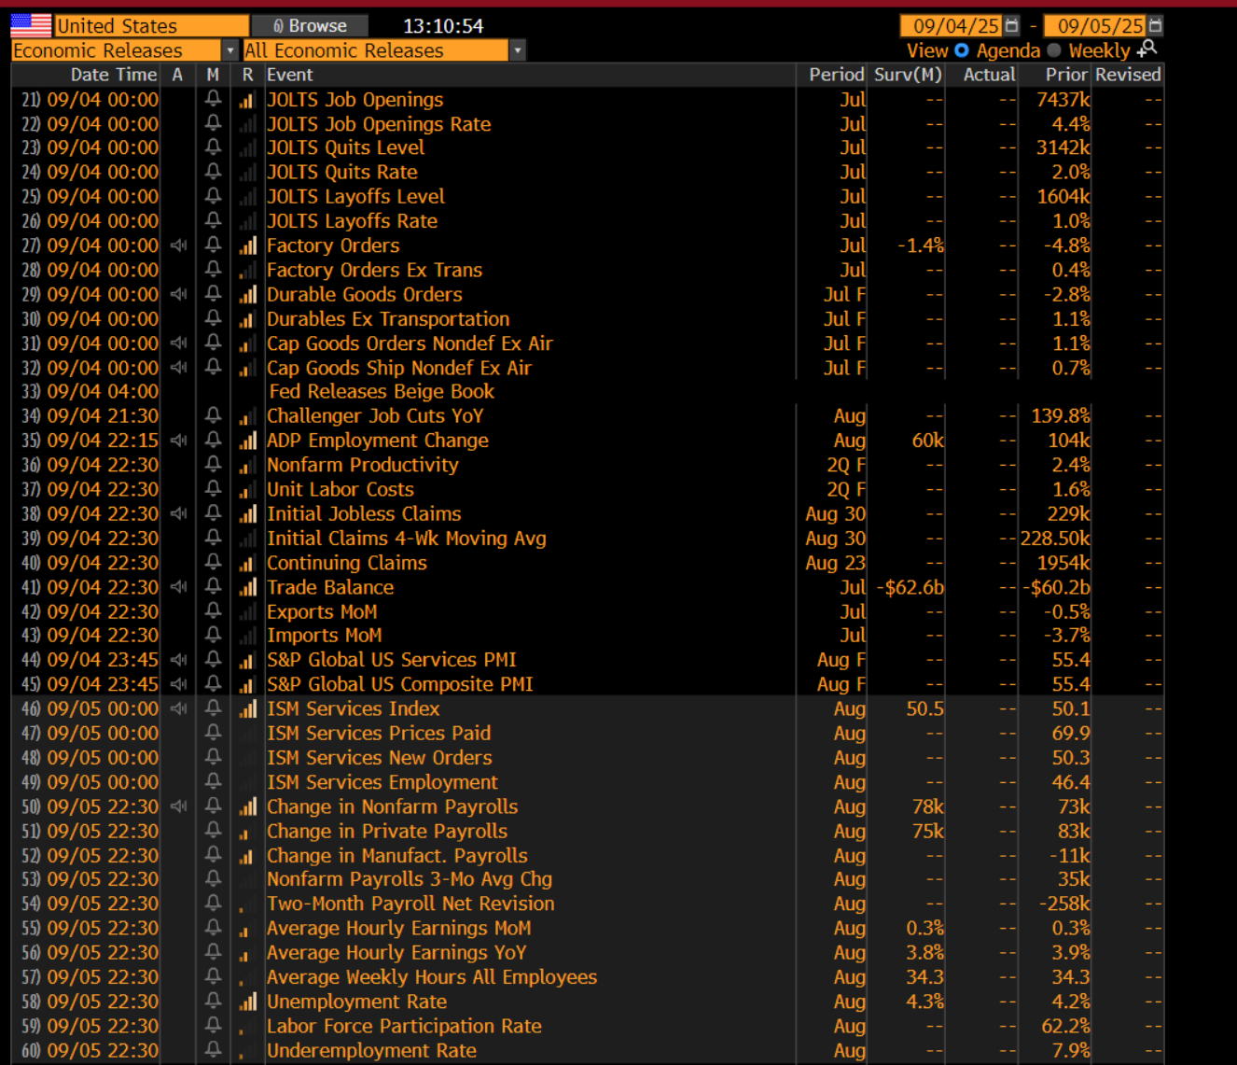
Task: Open the calendar picker icon for end date 09/05/25
Action: (1156, 25)
